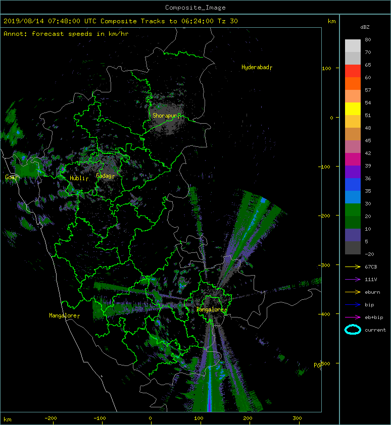Click the Shorapur radar site label
Viewport: 391px width, 425px height.
166,116
